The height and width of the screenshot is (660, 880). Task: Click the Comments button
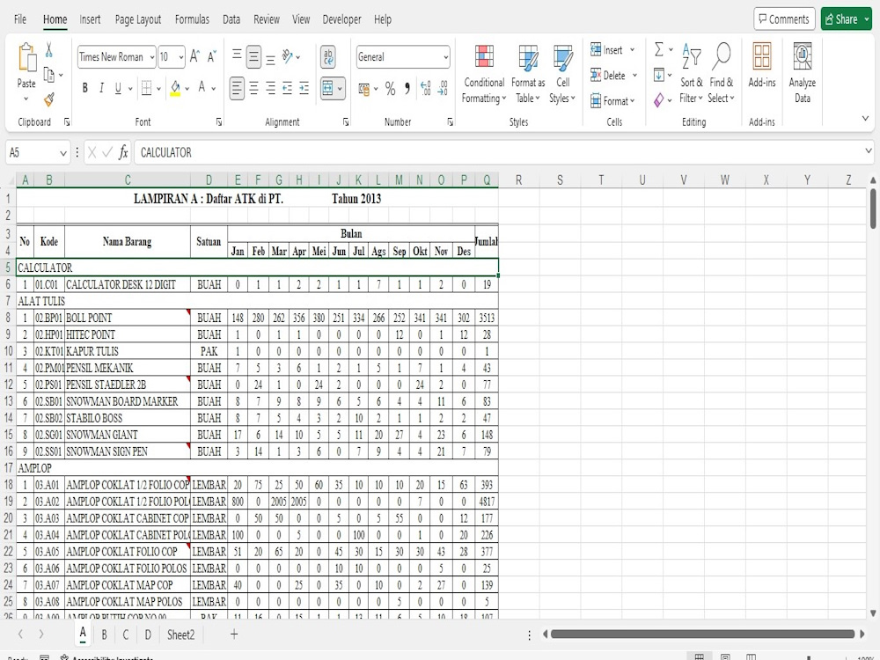coord(784,18)
